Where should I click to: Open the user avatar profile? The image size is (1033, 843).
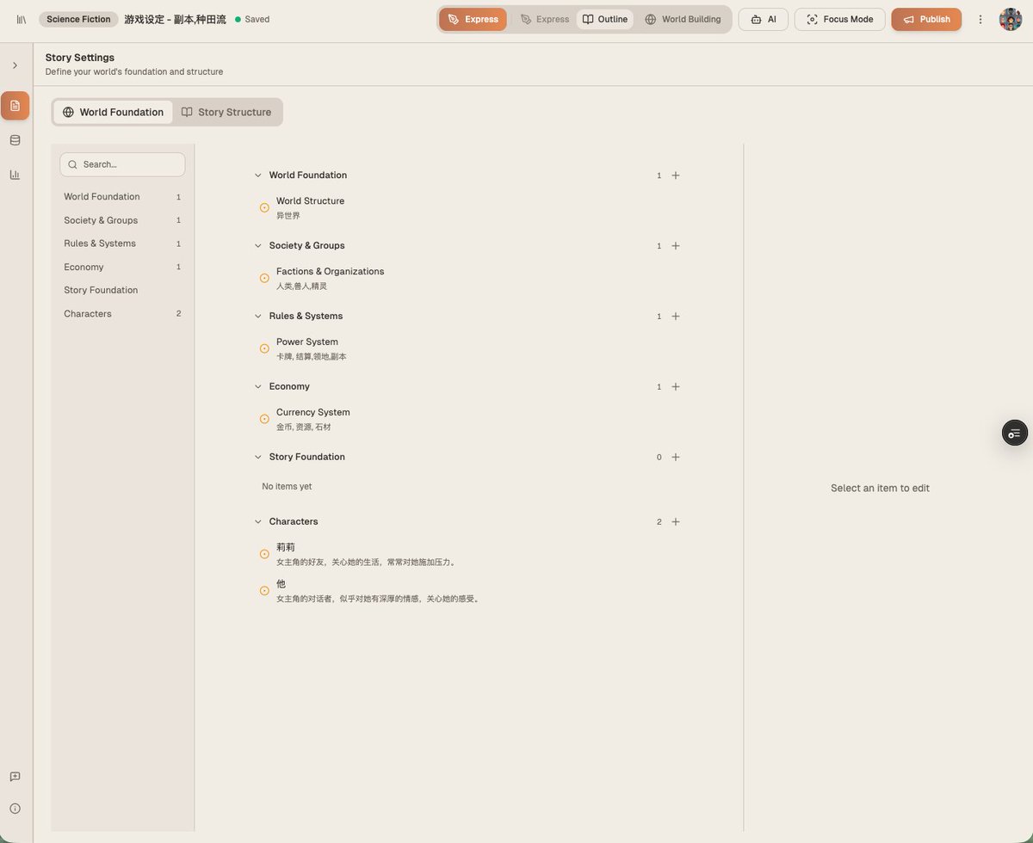point(1011,19)
